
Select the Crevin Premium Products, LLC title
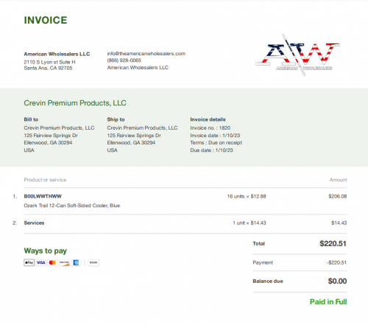pyautogui.click(x=75, y=103)
